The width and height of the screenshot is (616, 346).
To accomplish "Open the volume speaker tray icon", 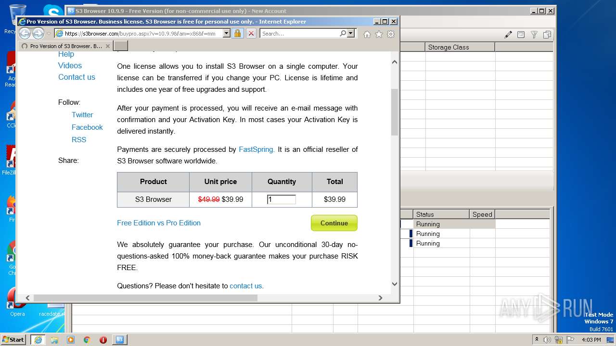I will point(547,340).
